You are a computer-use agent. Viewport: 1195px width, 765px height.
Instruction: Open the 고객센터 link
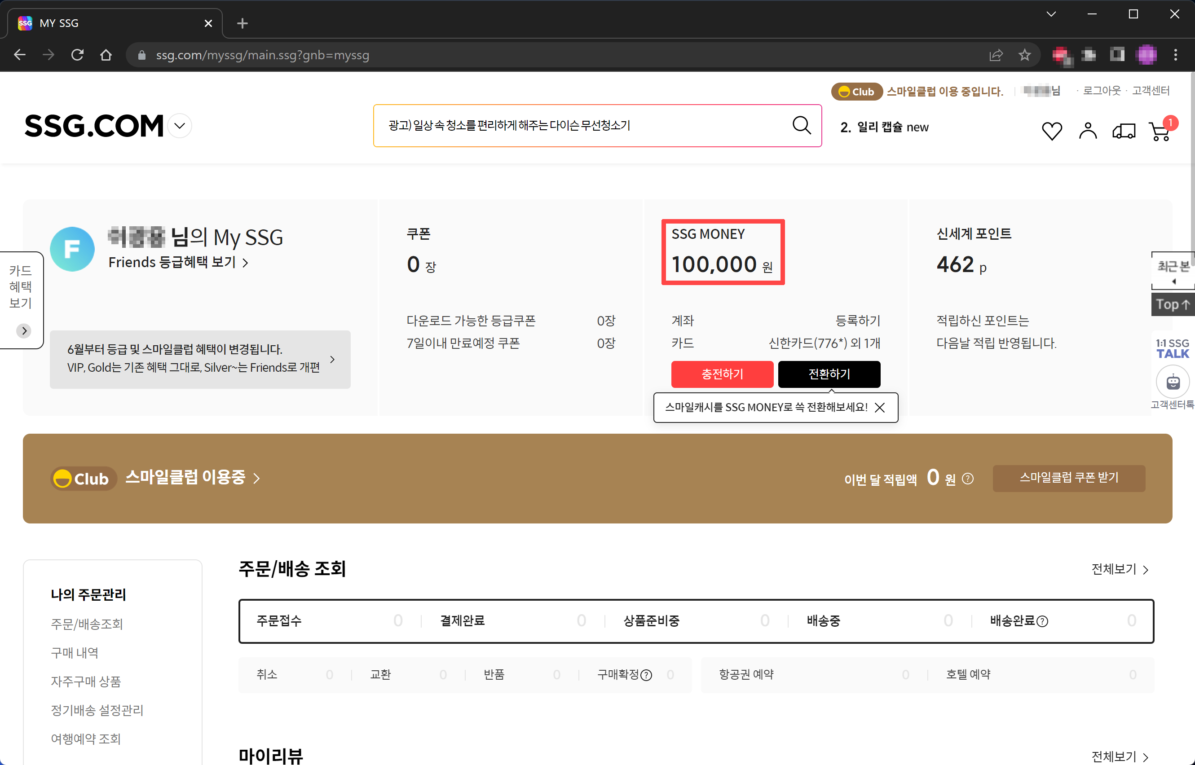pos(1151,91)
